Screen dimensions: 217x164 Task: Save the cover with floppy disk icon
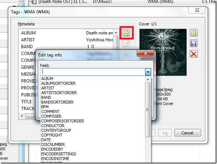click(194, 43)
